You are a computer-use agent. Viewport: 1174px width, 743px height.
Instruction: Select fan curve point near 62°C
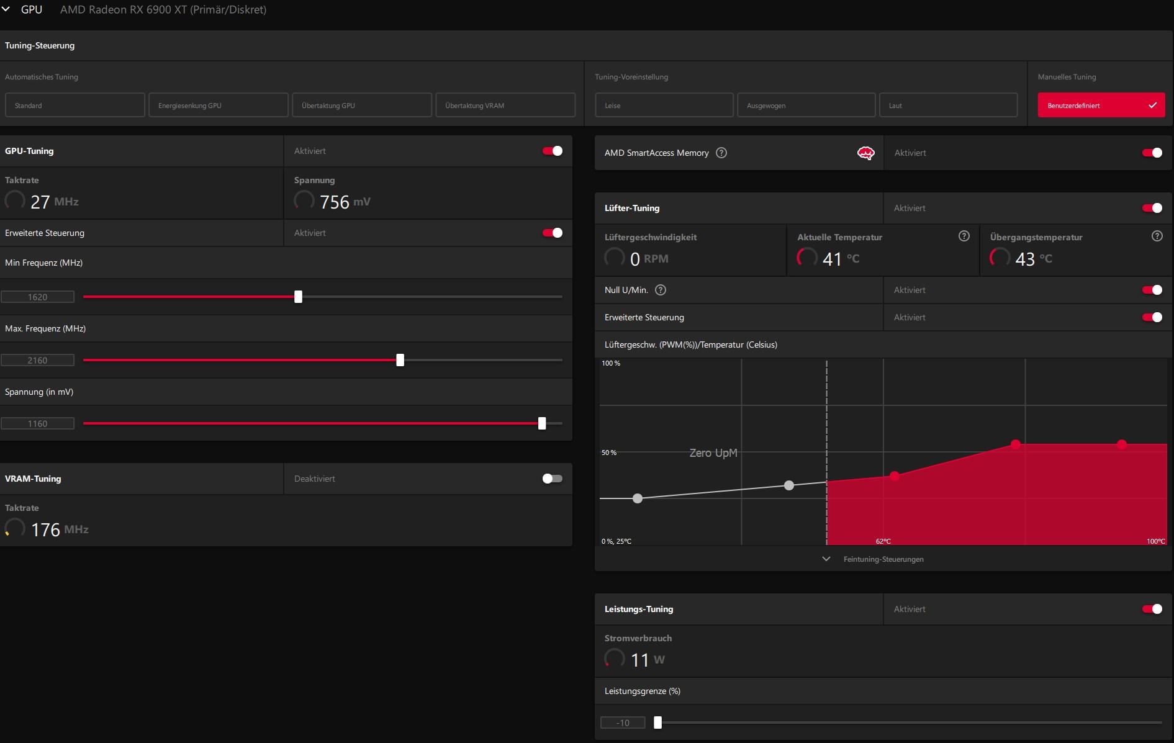[895, 476]
